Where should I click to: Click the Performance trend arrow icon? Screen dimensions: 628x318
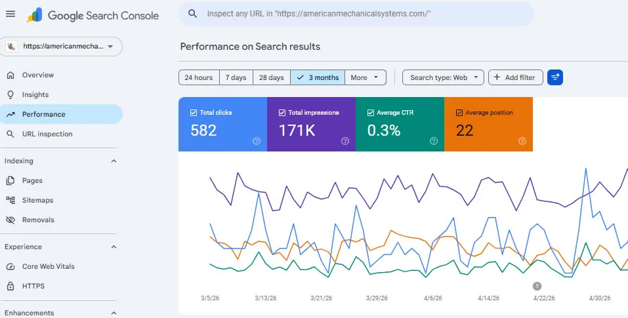pyautogui.click(x=10, y=114)
